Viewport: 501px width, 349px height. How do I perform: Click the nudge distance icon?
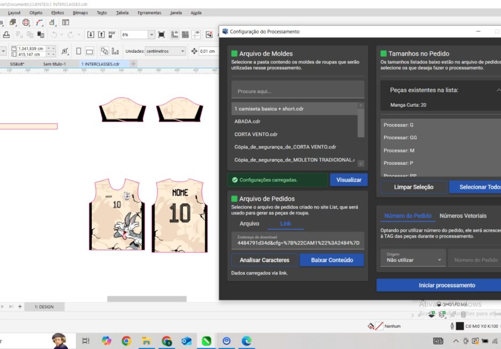[194, 51]
